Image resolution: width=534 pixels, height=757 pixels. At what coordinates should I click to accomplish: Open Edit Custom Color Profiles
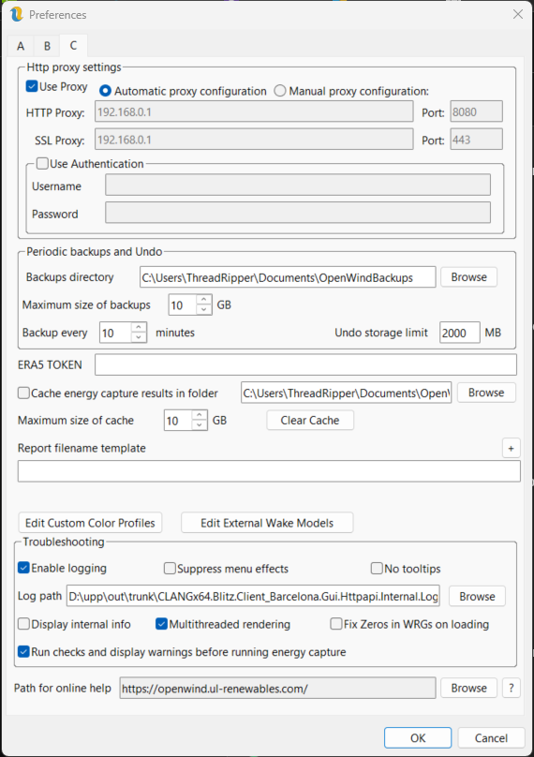point(90,523)
